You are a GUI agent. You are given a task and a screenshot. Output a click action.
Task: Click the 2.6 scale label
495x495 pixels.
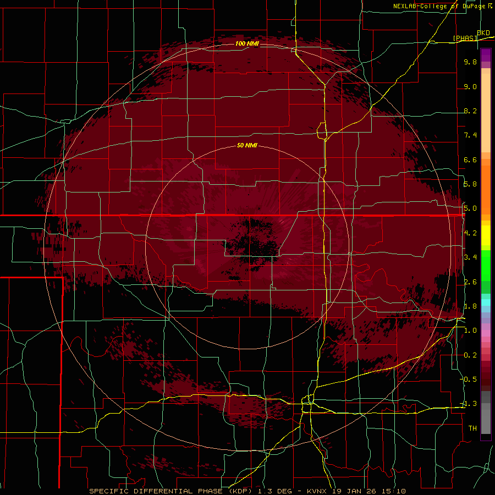[x=470, y=282]
